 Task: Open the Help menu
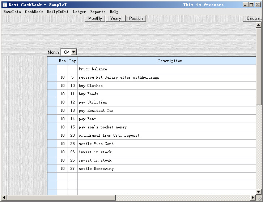[114, 12]
